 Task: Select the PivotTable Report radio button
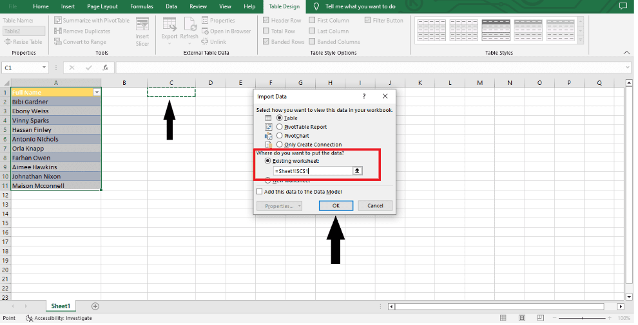(279, 127)
